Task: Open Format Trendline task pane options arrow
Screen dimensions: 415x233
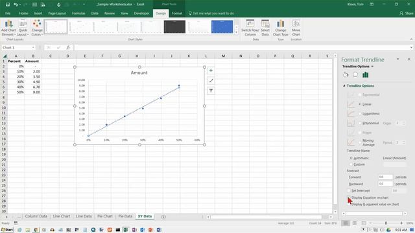Action: coord(397,59)
